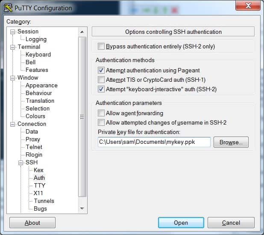
Task: Collapse the Window tree node
Action: point(12,78)
